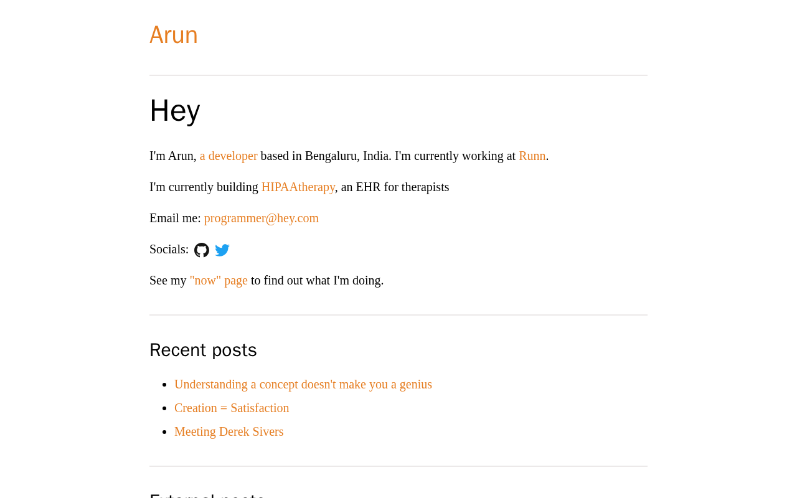Image resolution: width=797 pixels, height=498 pixels.
Task: Click the programmer@hey.com email address
Action: click(262, 218)
